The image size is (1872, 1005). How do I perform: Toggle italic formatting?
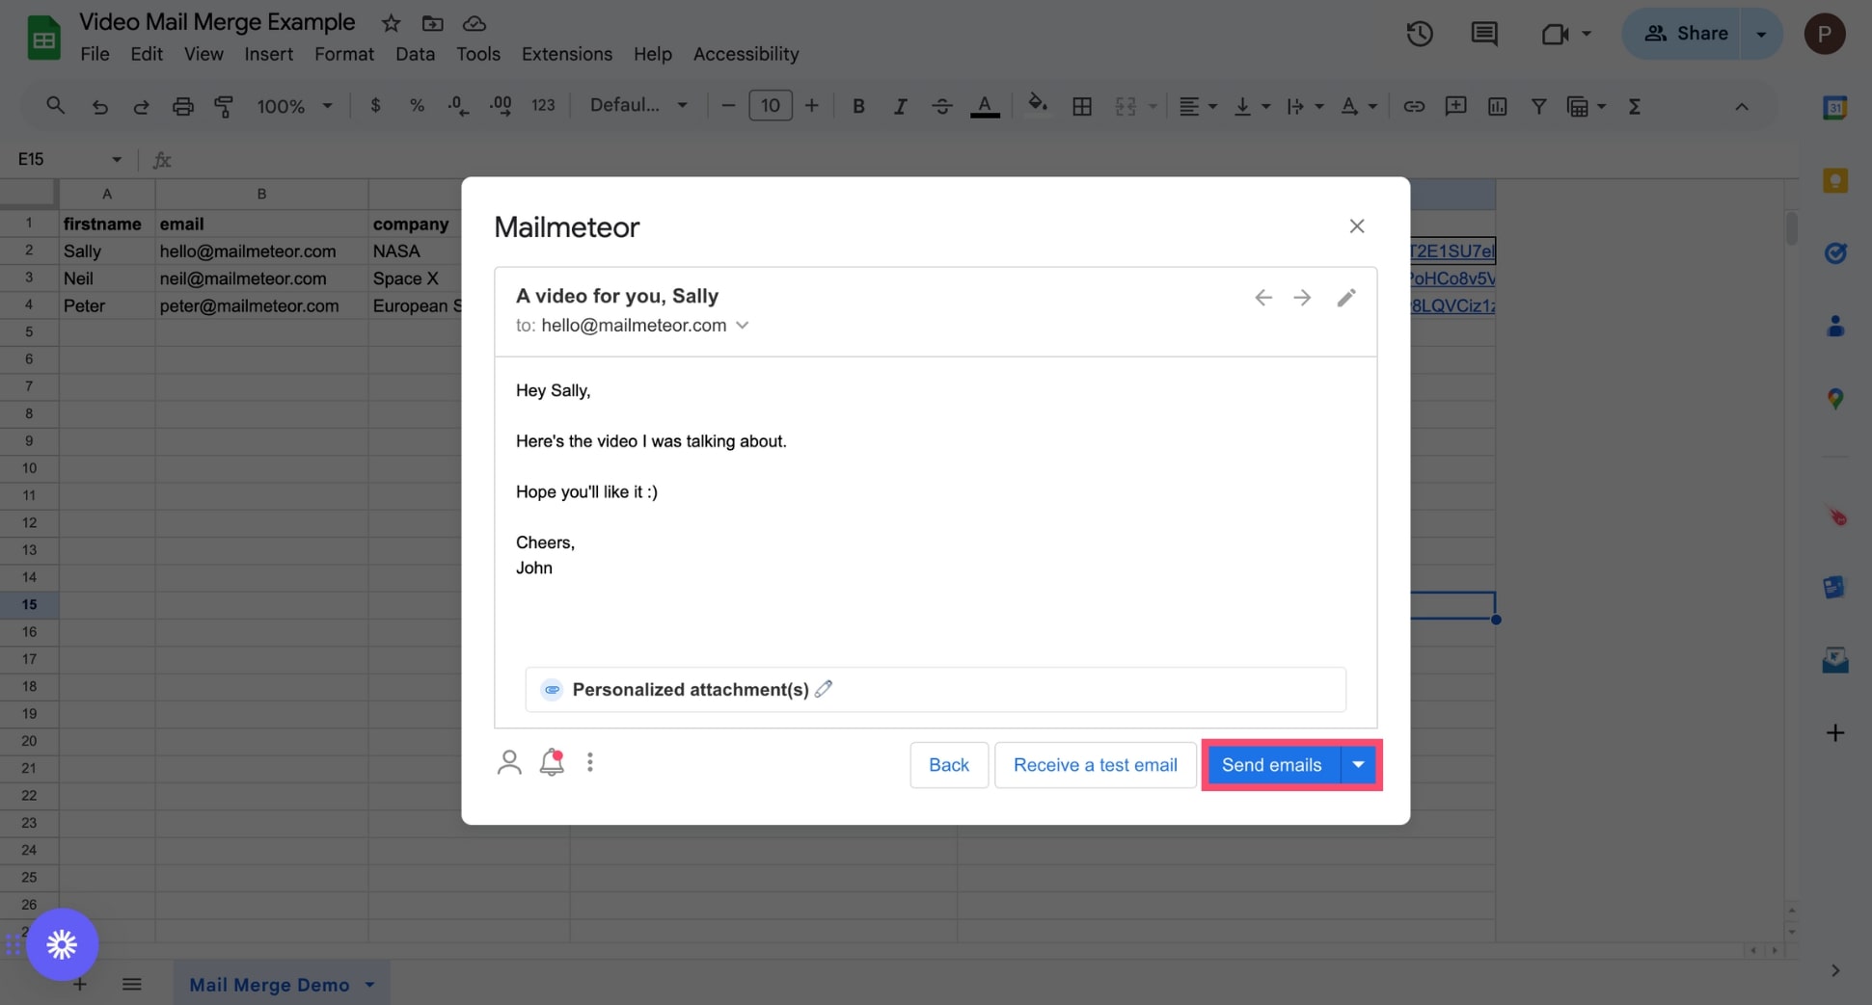900,106
